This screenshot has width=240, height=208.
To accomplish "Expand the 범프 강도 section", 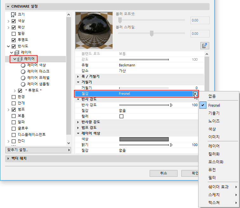I will pyautogui.click(x=78, y=128).
